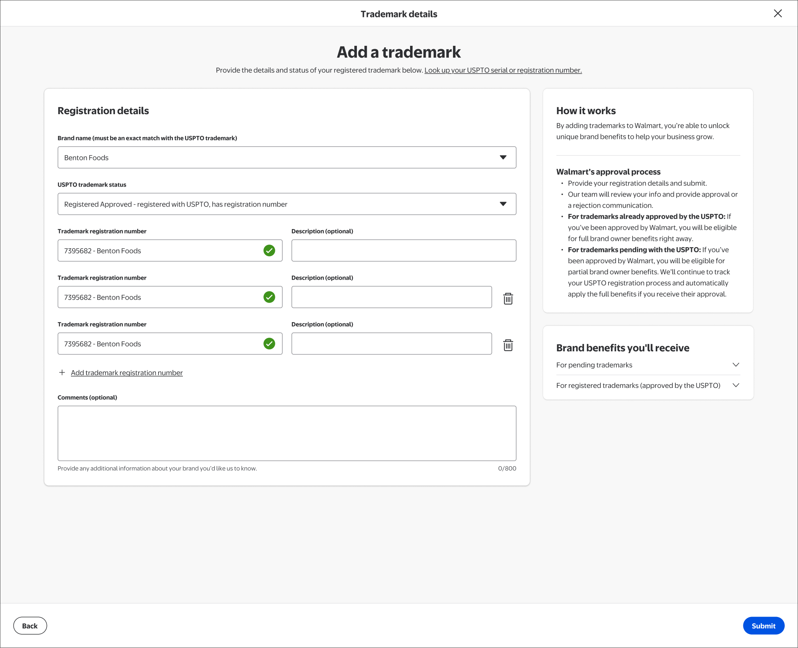Image resolution: width=798 pixels, height=648 pixels.
Task: Delete the second trademark registration row
Action: (x=508, y=299)
